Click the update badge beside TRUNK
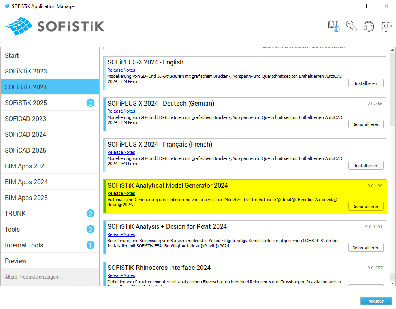The width and height of the screenshot is (396, 309). [91, 213]
